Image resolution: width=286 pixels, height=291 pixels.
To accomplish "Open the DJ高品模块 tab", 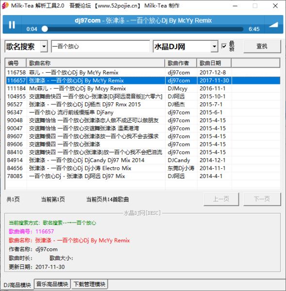I will pyautogui.click(x=17, y=285).
